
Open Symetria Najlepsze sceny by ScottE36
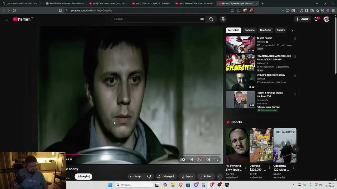[271, 75]
